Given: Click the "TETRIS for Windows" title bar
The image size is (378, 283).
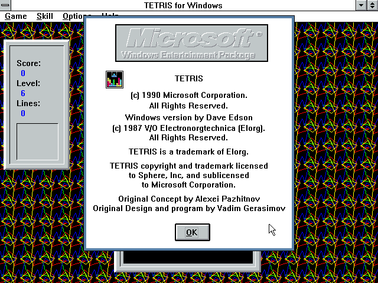Looking at the screenshot, I should click(x=183, y=5).
